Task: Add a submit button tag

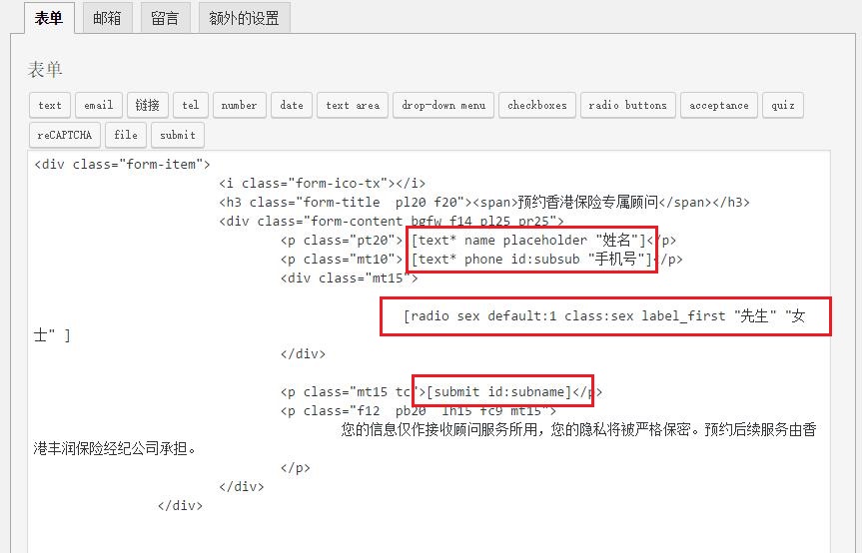Action: 178,135
